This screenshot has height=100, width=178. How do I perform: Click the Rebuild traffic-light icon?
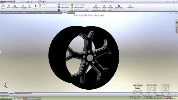click(x=43, y=2)
